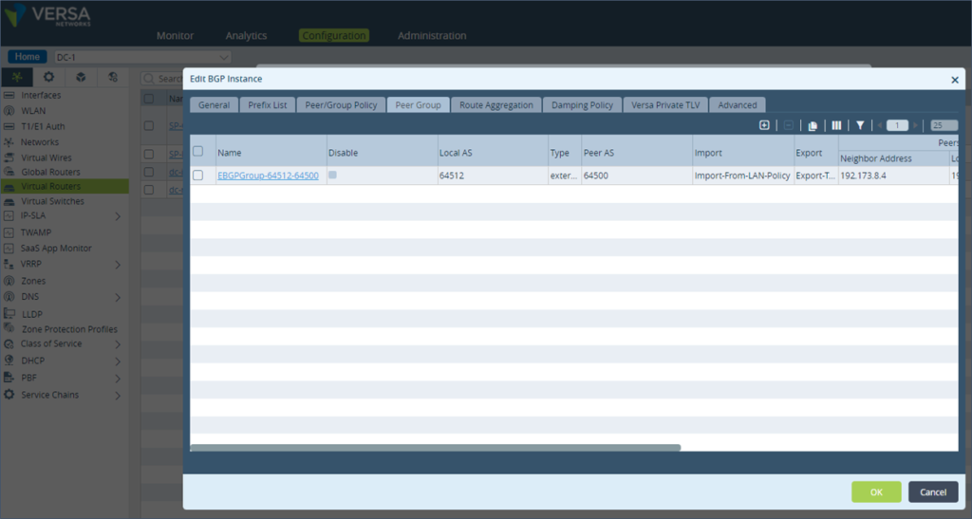
Task: Click the OK button
Action: [x=875, y=491]
